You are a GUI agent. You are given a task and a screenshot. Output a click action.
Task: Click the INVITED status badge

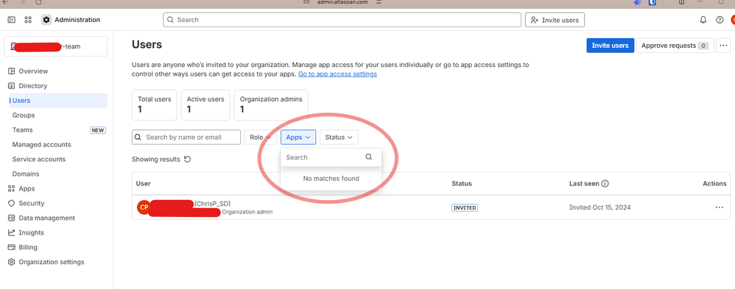click(465, 207)
